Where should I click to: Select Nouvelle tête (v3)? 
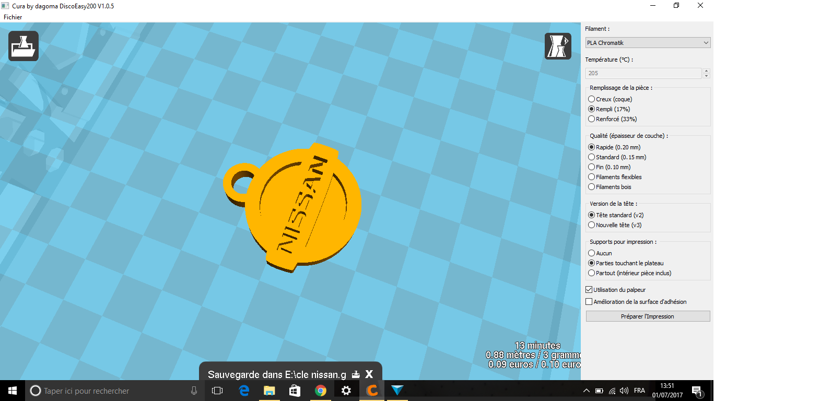(615, 225)
